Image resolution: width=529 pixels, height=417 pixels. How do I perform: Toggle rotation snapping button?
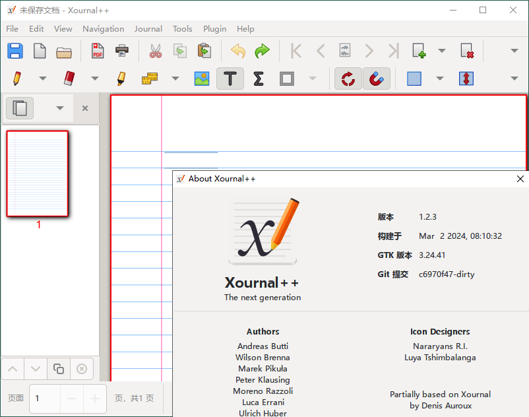click(348, 79)
